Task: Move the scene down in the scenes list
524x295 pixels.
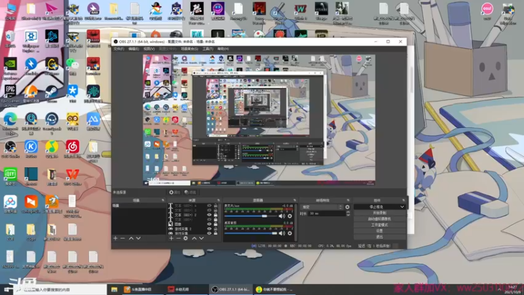Action: click(138, 238)
